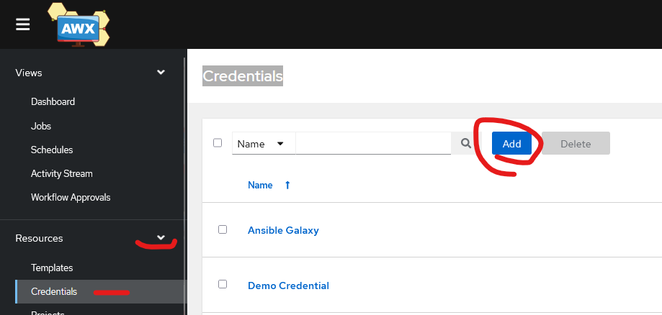Viewport: 662px width, 315px height.
Task: Click the search magnifier icon
Action: [x=466, y=143]
